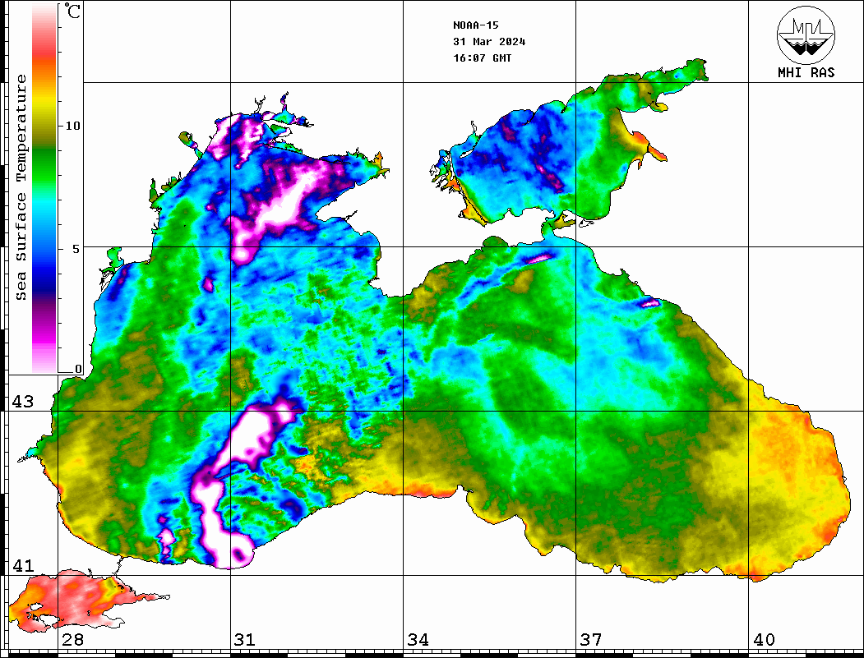
Task: Click longitude label '40'
Action: tap(764, 639)
